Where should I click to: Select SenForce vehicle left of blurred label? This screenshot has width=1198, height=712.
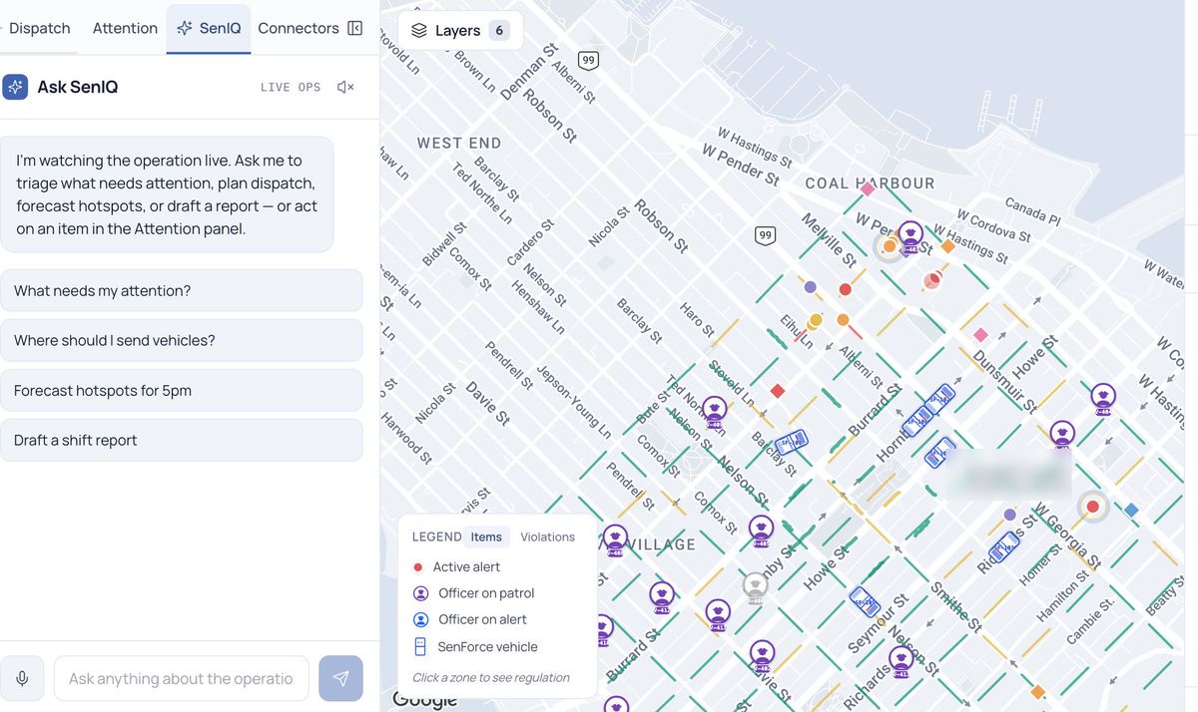pyautogui.click(x=939, y=453)
